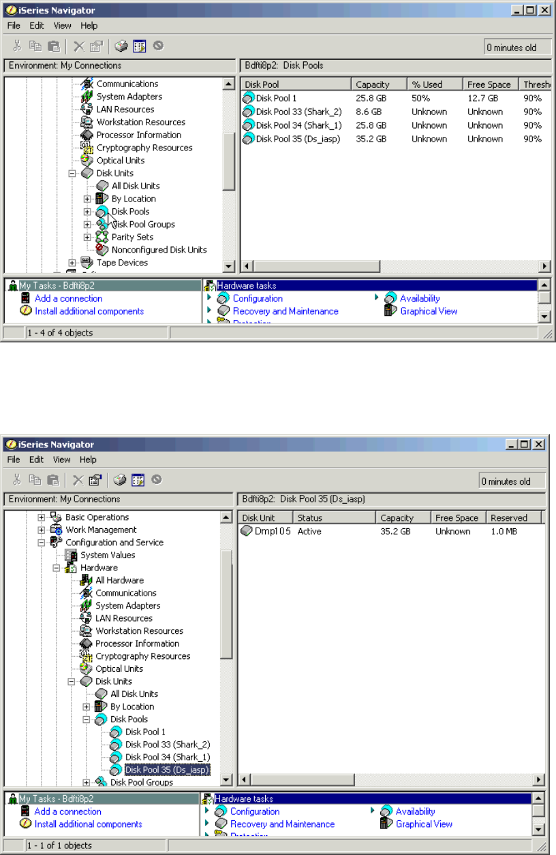The width and height of the screenshot is (556, 855).
Task: Sort by % Used column in top list
Action: pos(435,84)
